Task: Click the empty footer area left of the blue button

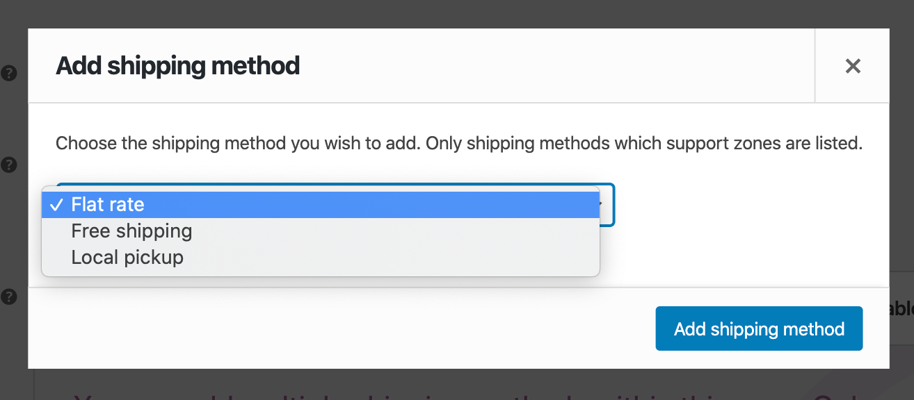Action: (x=341, y=328)
